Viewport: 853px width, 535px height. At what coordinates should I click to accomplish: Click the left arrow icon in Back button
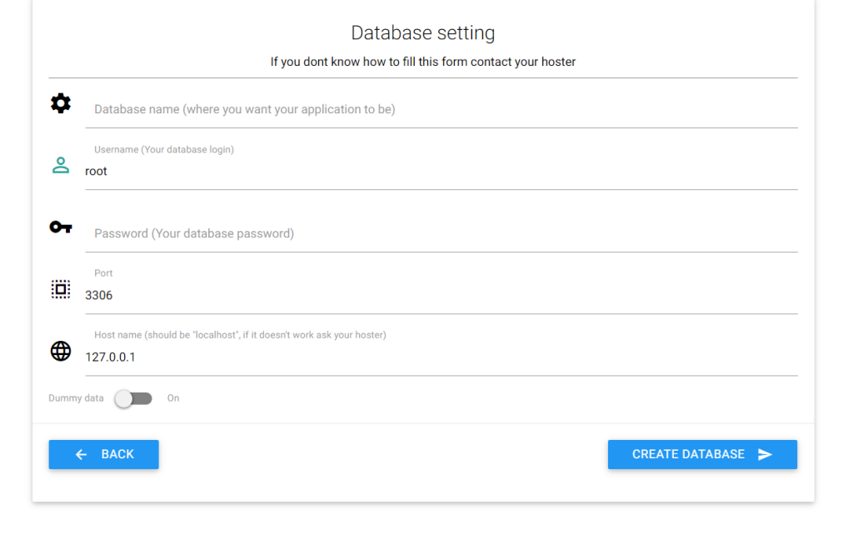(81, 454)
